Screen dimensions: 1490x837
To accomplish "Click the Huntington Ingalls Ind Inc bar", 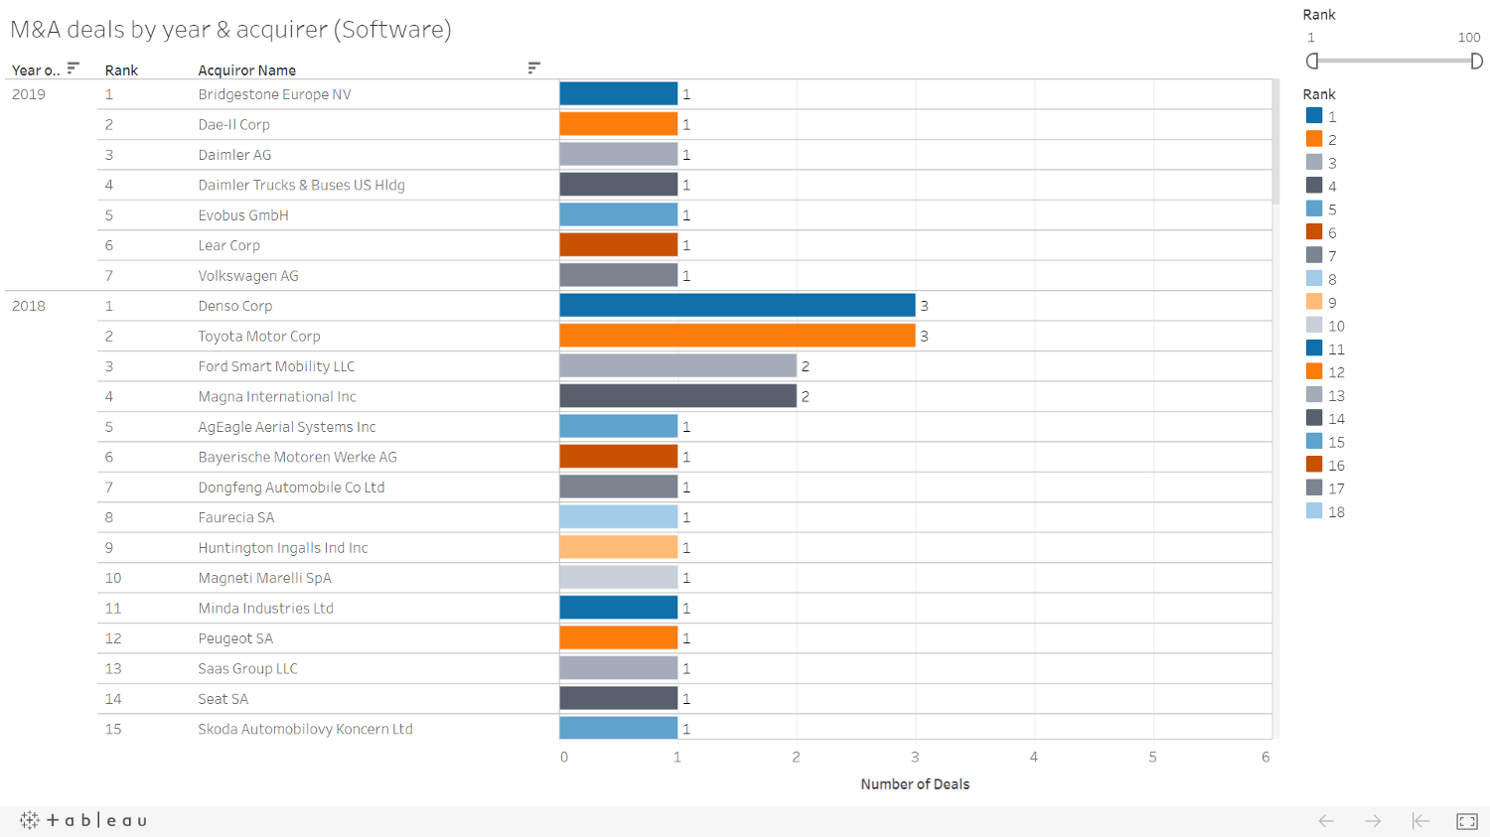I will coord(619,547).
